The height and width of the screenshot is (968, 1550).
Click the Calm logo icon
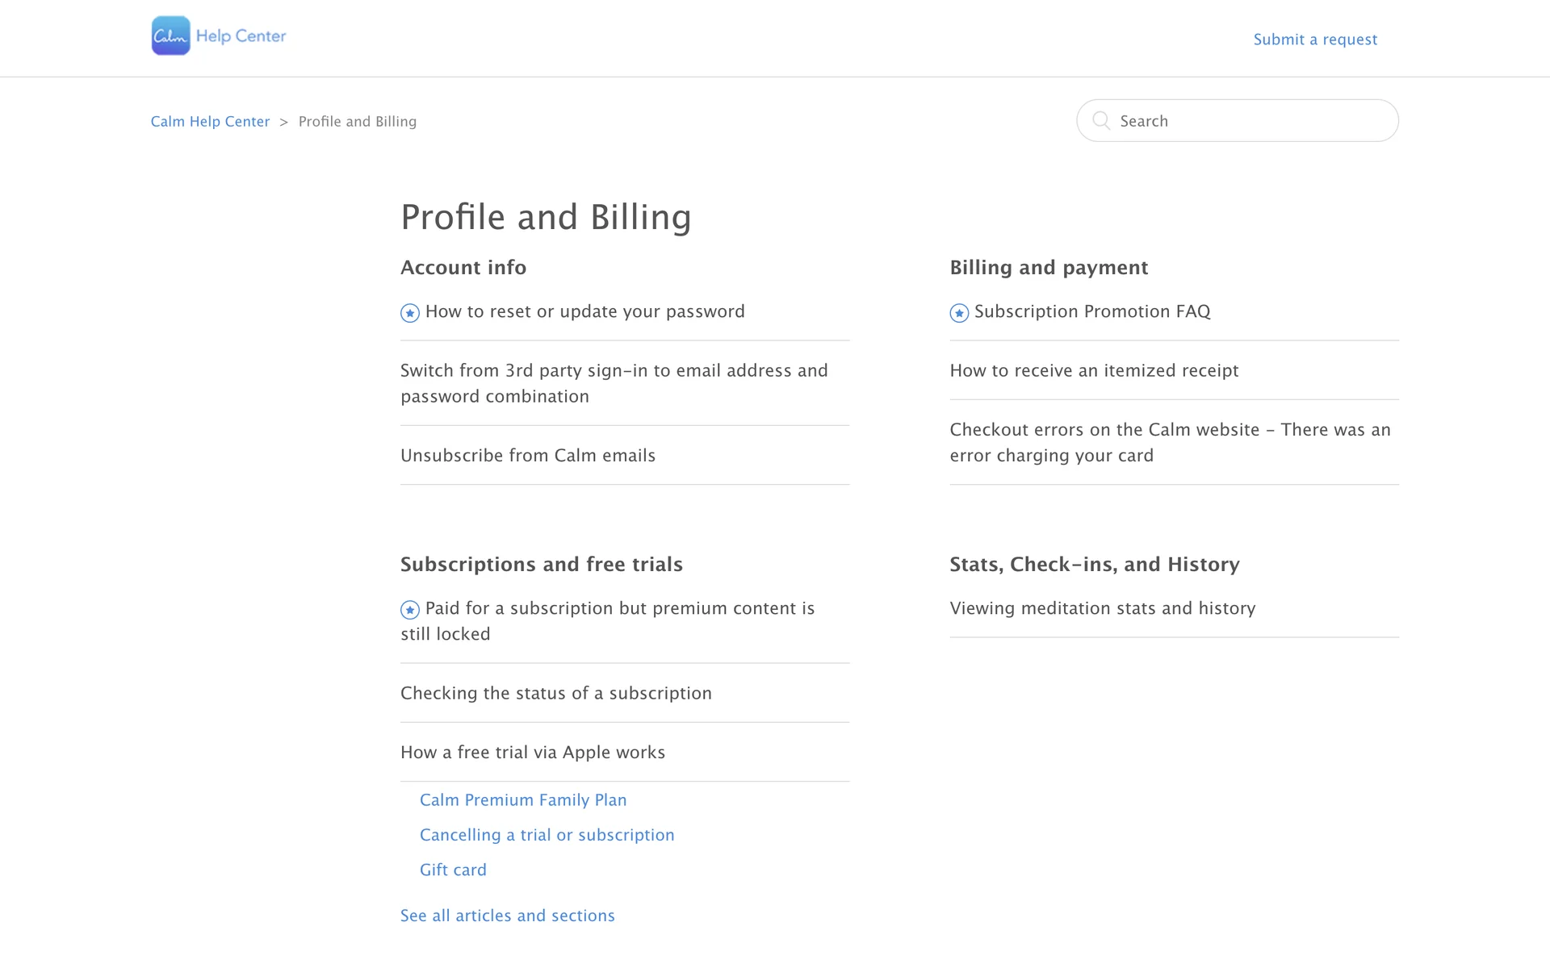[x=170, y=35]
